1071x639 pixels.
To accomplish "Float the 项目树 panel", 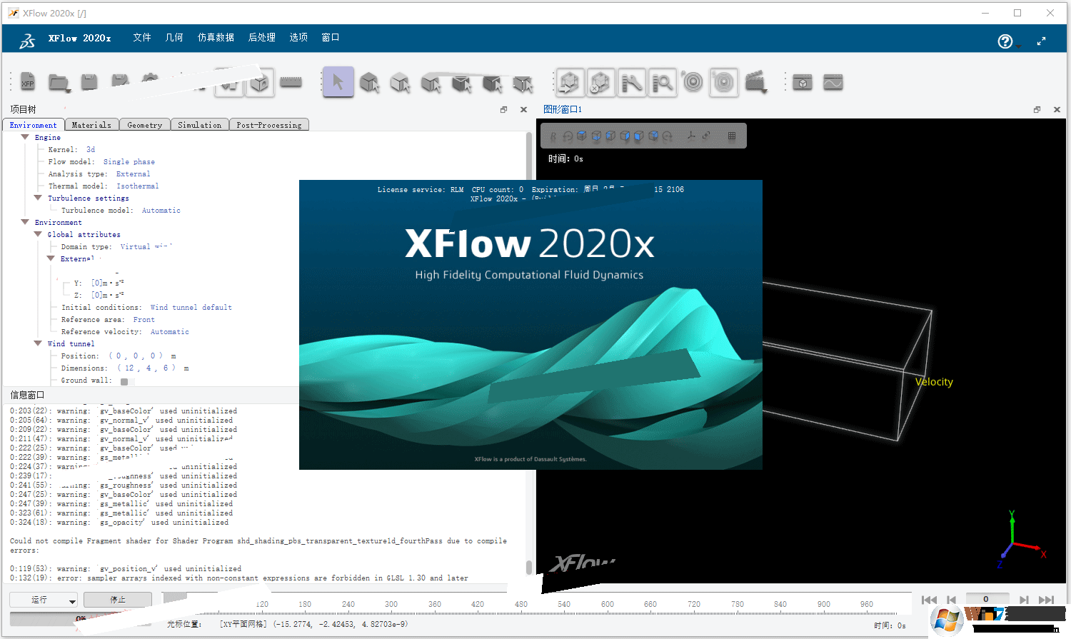I will click(x=503, y=109).
